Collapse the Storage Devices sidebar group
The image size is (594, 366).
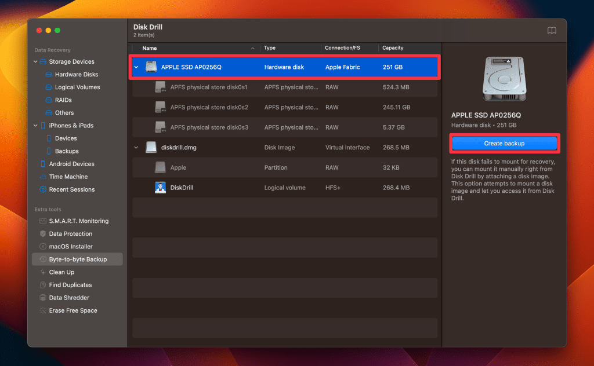(35, 61)
